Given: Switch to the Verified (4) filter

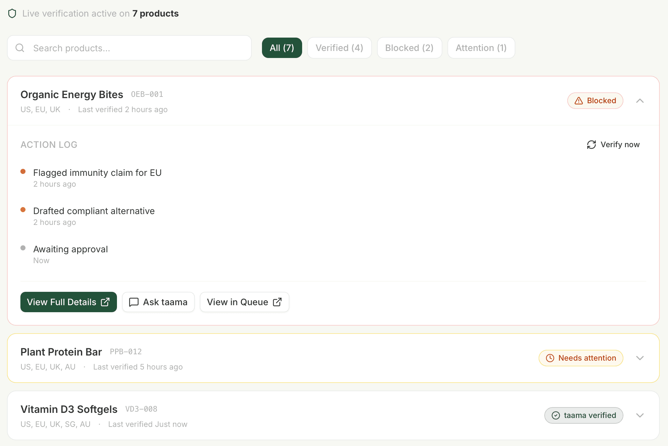Looking at the screenshot, I should point(339,48).
